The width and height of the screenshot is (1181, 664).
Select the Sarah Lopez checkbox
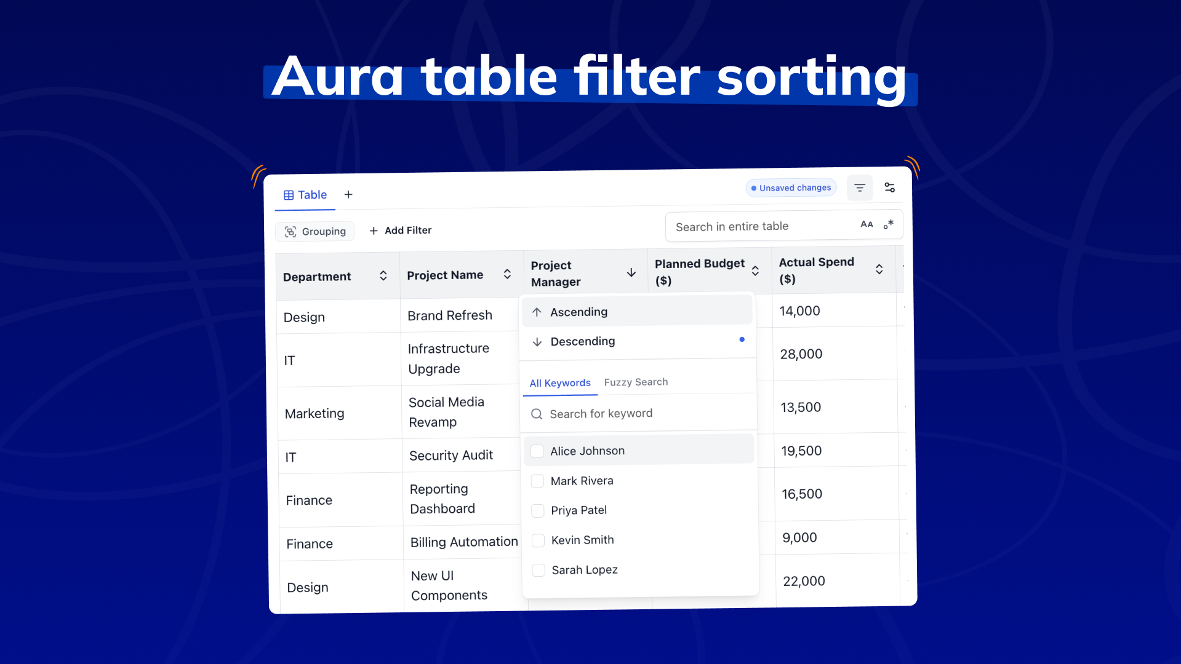coord(538,571)
